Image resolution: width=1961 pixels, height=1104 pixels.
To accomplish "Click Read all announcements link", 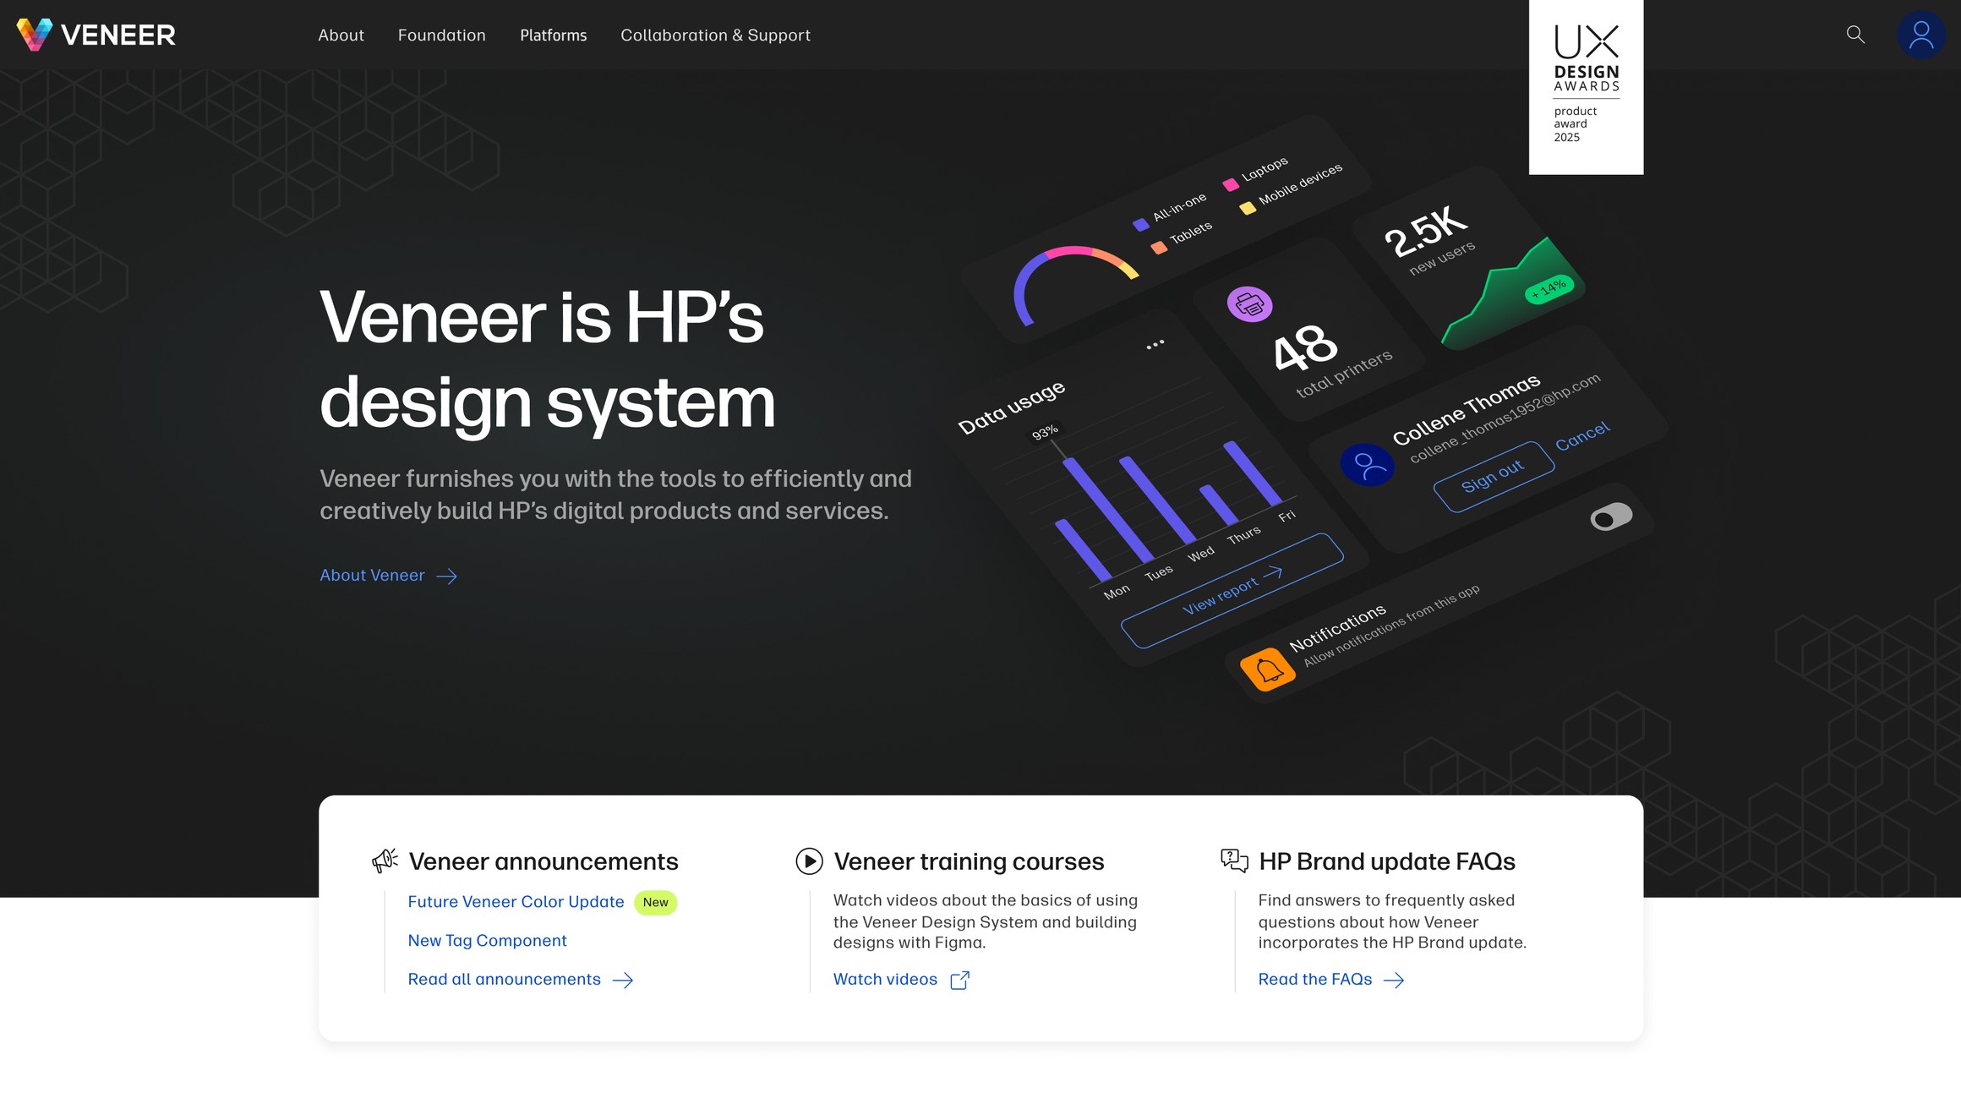I will [504, 980].
